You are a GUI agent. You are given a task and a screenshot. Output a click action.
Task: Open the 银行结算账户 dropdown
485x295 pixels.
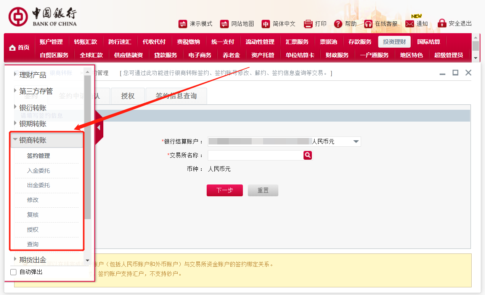356,141
